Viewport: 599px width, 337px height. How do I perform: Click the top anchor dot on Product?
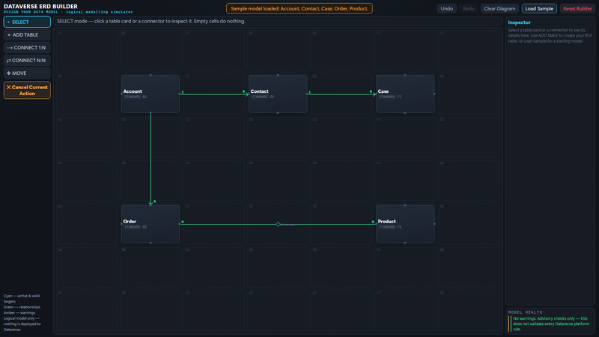click(x=405, y=205)
